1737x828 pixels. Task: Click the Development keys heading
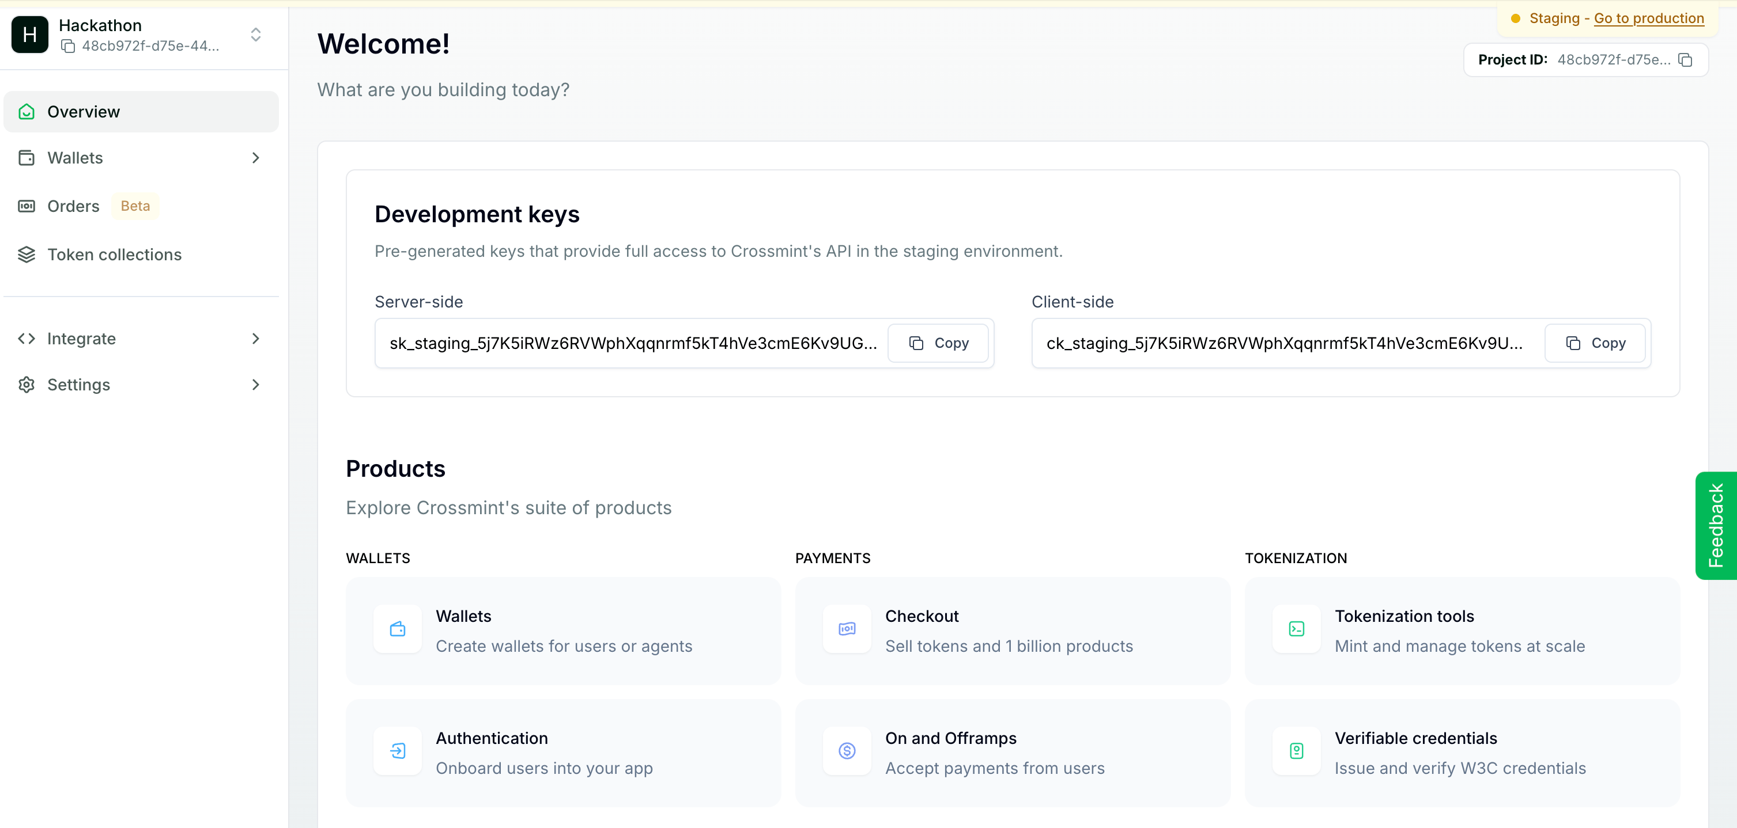point(477,215)
